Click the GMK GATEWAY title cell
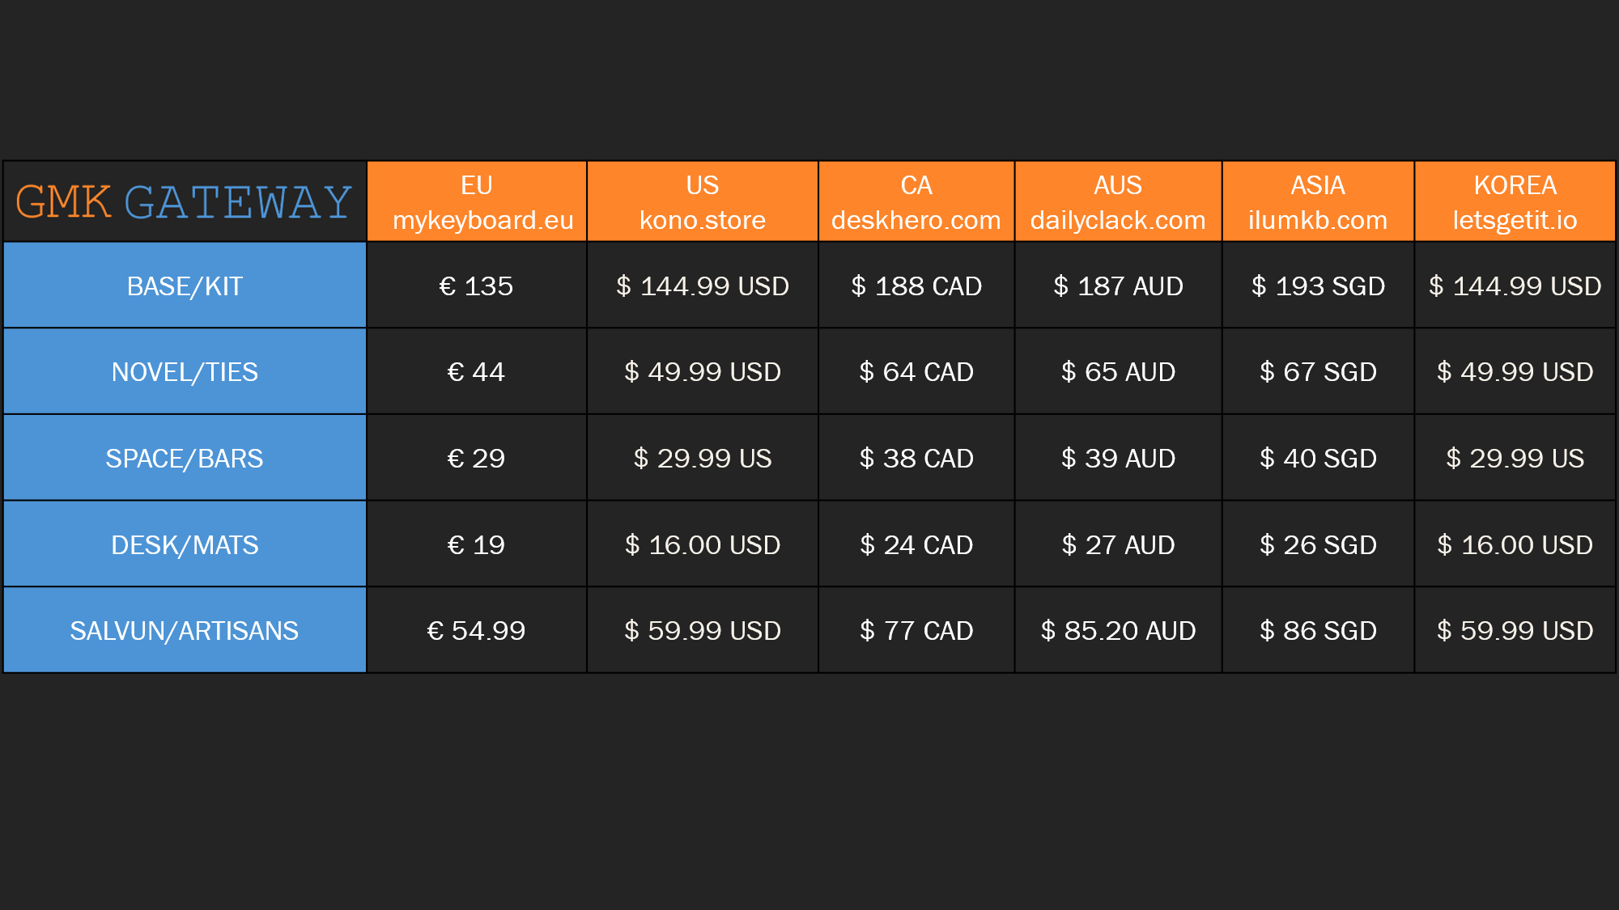1619x910 pixels. [185, 202]
